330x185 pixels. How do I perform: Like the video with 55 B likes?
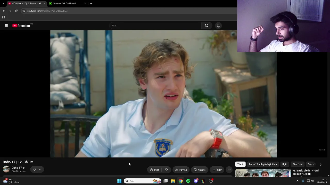coord(154,170)
